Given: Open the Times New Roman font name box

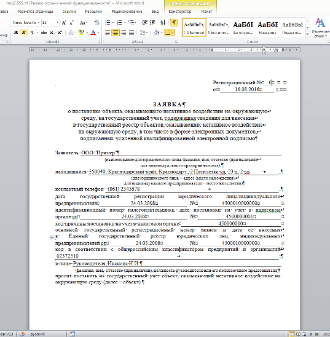Looking at the screenshot, I should pos(26,23).
